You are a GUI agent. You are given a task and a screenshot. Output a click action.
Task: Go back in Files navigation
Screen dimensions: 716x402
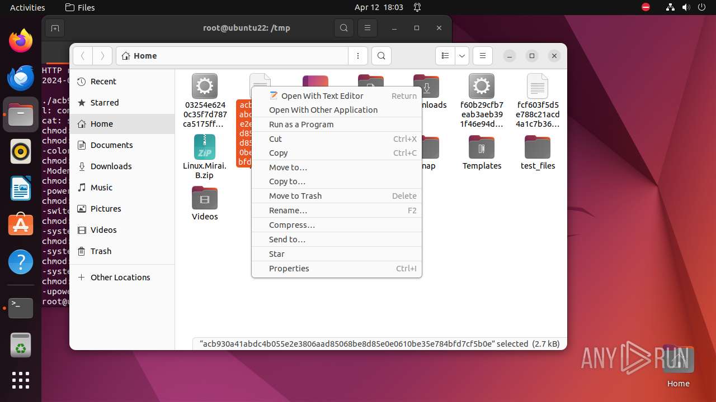tap(83, 56)
